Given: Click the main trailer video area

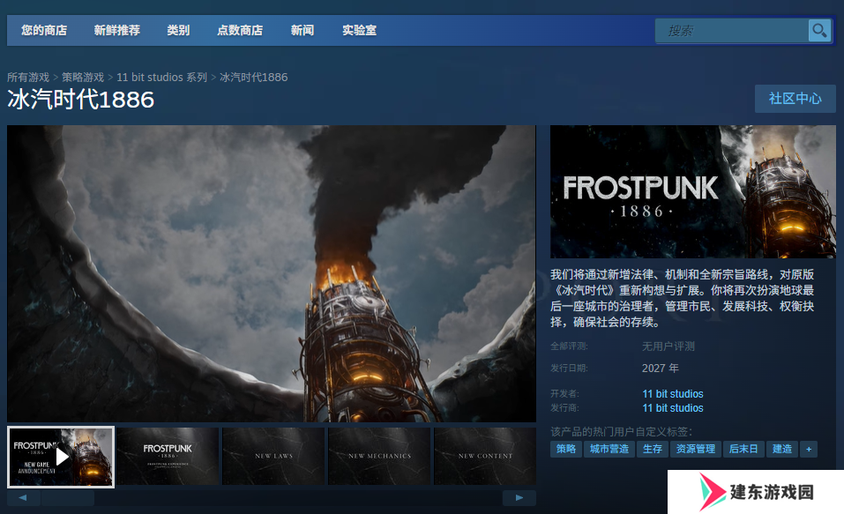Looking at the screenshot, I should coord(272,273).
